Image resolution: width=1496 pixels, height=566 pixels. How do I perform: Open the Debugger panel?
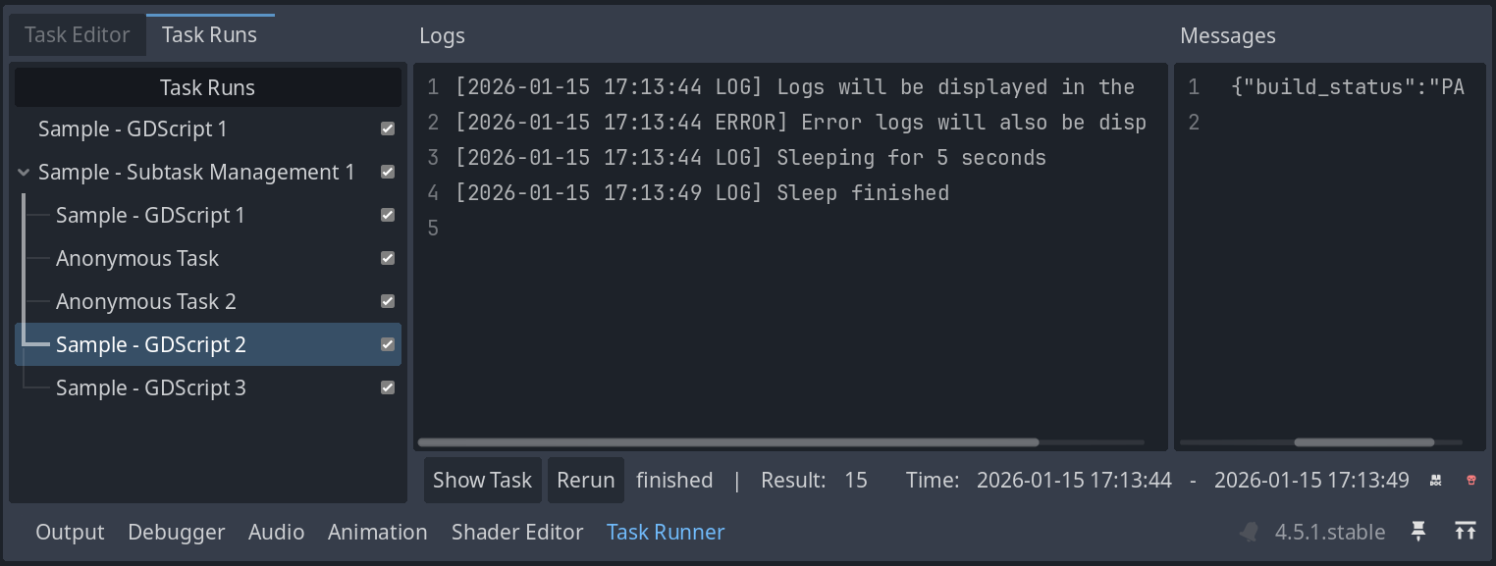176,531
